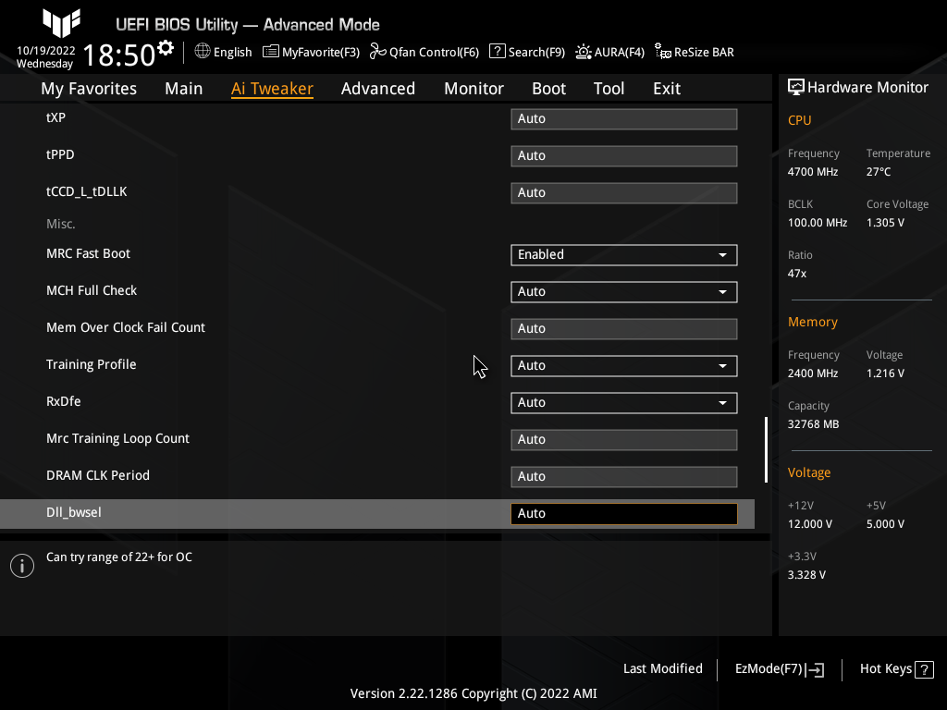Open the MRC Fast Boot dropdown
Image resolution: width=947 pixels, height=710 pixels.
click(623, 254)
